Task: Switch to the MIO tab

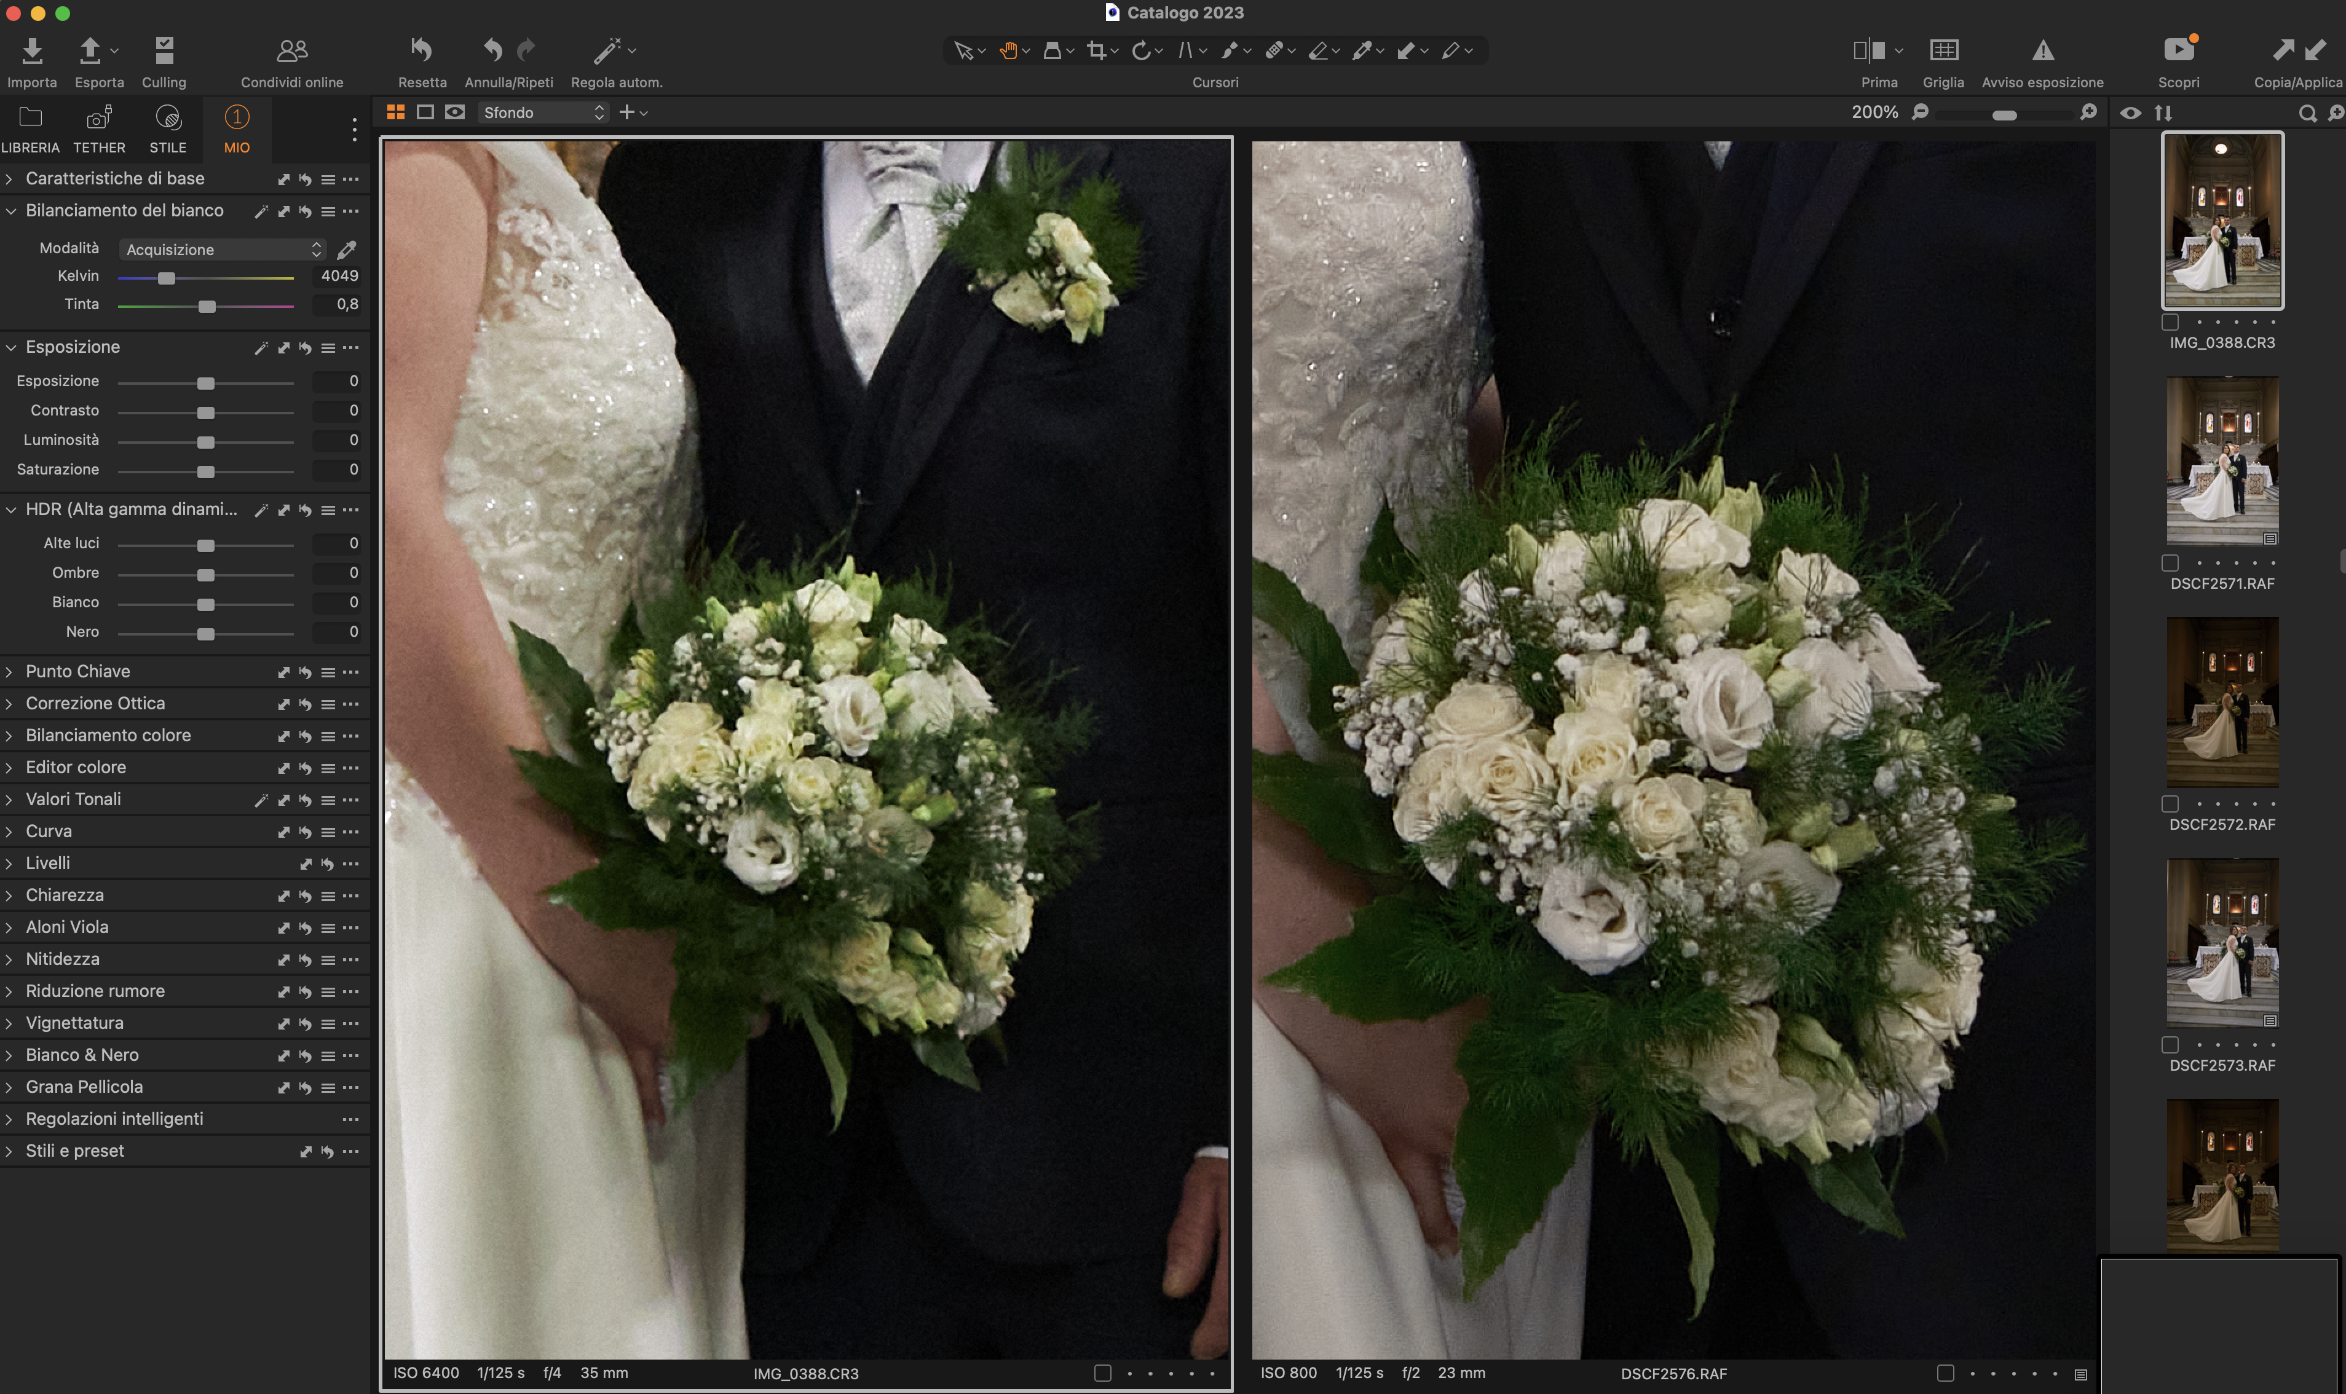Action: click(237, 130)
